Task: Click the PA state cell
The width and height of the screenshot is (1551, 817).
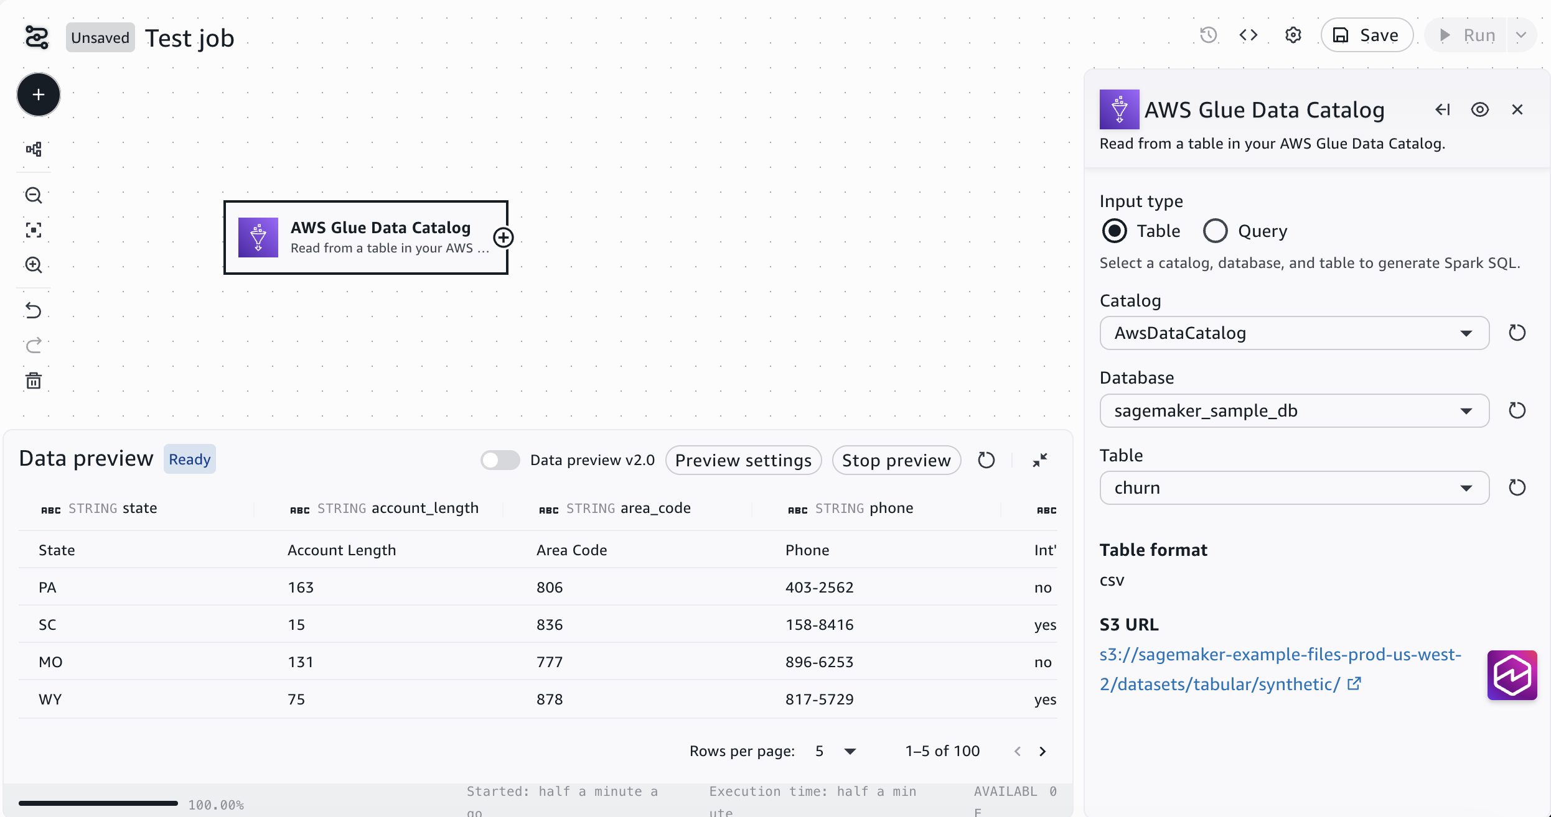Action: 47,587
